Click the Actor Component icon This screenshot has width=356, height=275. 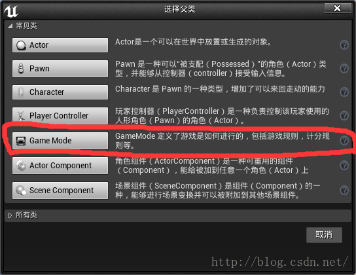[21, 166]
